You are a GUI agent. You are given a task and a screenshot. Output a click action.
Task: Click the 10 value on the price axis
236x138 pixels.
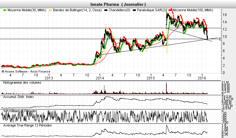tap(225, 36)
